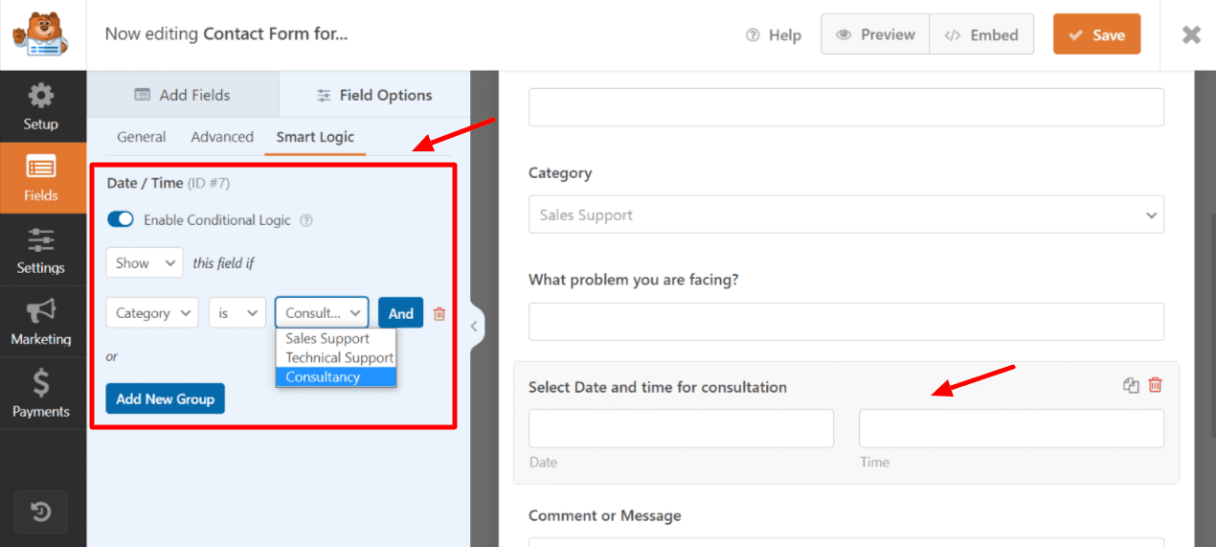Switch to the Advanced tab
Viewport: 1216px width, 547px height.
[222, 137]
